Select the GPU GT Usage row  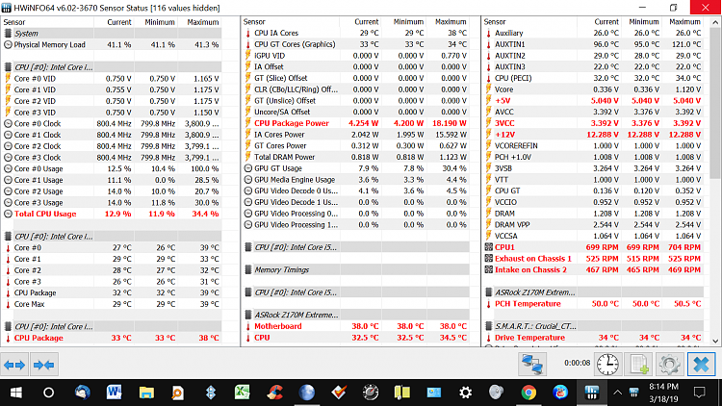(356, 168)
